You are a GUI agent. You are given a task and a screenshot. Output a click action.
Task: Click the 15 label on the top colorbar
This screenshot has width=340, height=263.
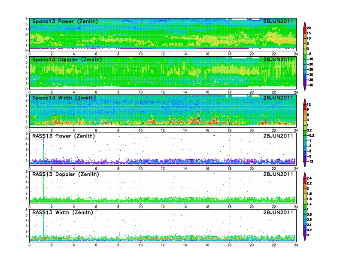tap(309, 33)
